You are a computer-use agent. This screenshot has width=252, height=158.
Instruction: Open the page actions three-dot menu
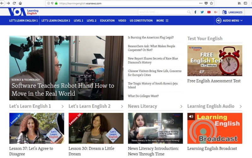(x=201, y=3)
